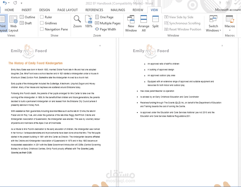Click bullet 'An approved ratio of staff to children'
The width and height of the screenshot is (241, 187).
point(163,64)
